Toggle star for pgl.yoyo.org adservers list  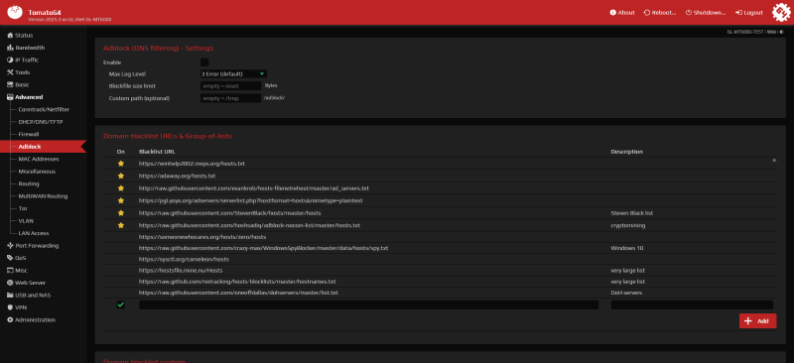(120, 200)
